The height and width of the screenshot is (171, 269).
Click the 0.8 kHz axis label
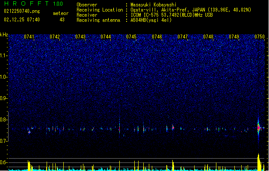point(3,120)
